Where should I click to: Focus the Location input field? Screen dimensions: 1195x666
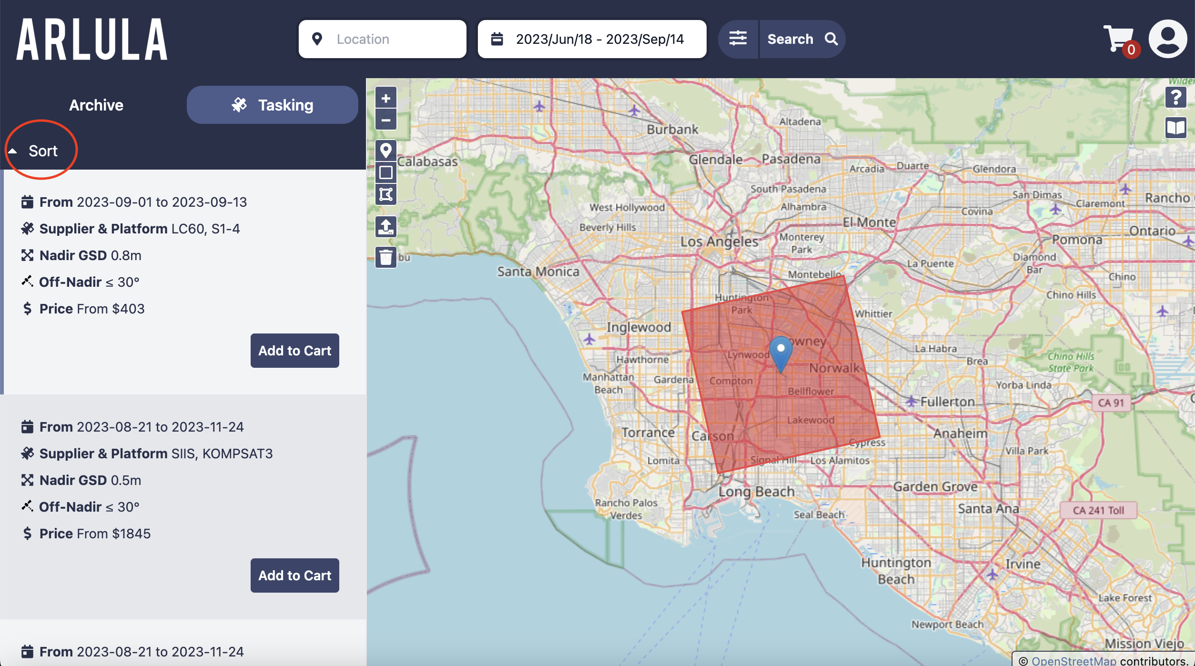(382, 39)
